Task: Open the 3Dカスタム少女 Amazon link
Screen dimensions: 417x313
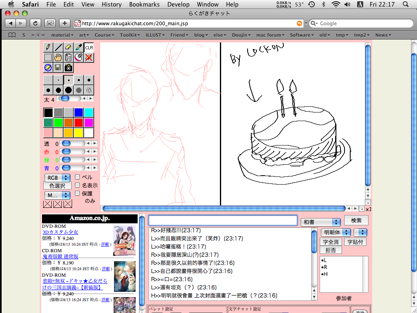Action: click(x=60, y=232)
